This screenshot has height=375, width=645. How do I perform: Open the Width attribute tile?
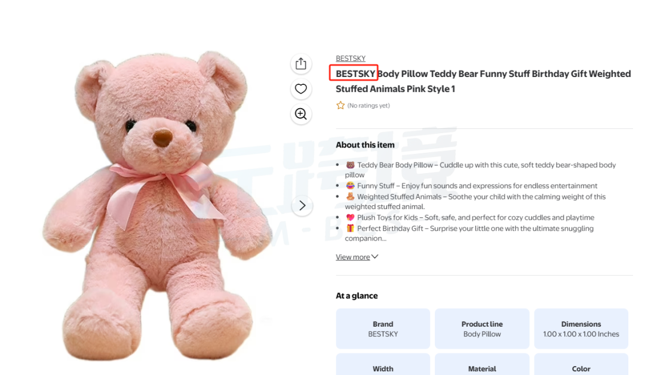[x=383, y=364]
